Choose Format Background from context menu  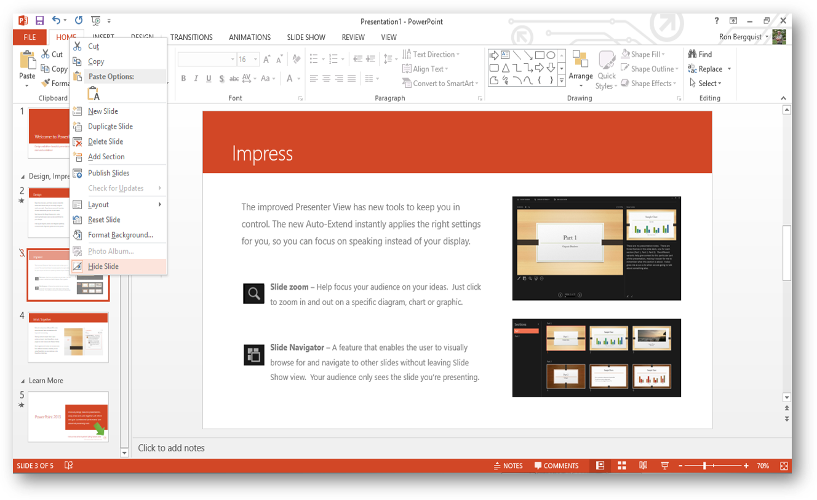tap(118, 235)
